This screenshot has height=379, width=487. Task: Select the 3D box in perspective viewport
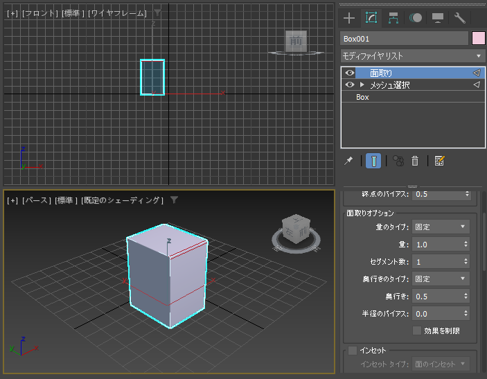[x=168, y=276]
